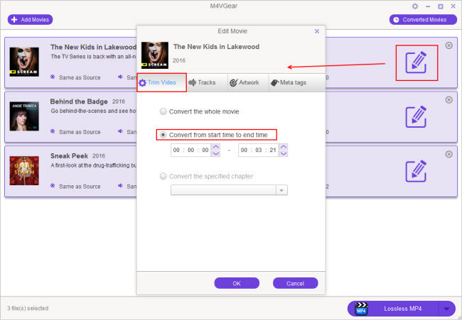462x320 pixels.
Task: Click start time field 00:00:00
Action: coord(191,150)
